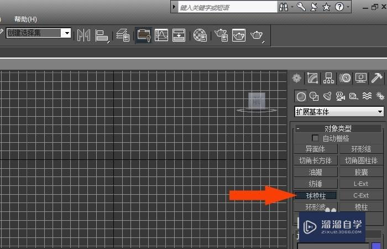The width and height of the screenshot is (387, 249).
Task: Open the Material Editor icon
Action: click(x=200, y=35)
